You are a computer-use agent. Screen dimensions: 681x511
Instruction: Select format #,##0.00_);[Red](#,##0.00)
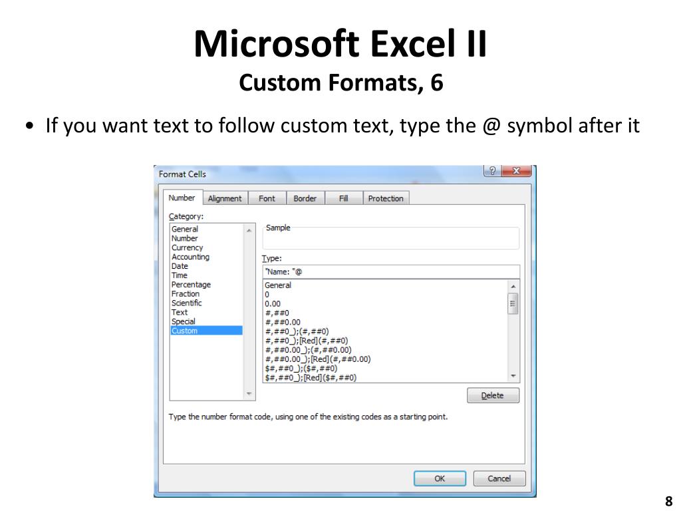coord(318,359)
